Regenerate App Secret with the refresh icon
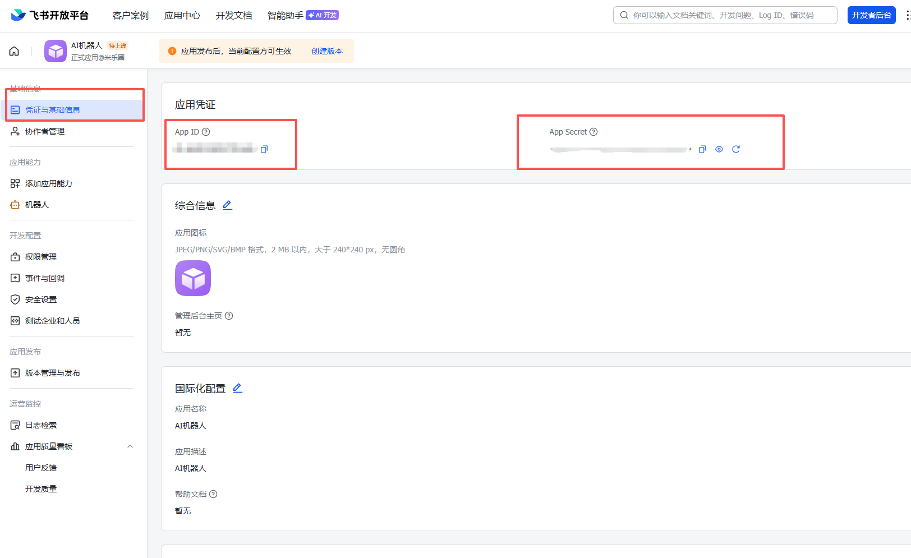The image size is (911, 558). [x=736, y=149]
